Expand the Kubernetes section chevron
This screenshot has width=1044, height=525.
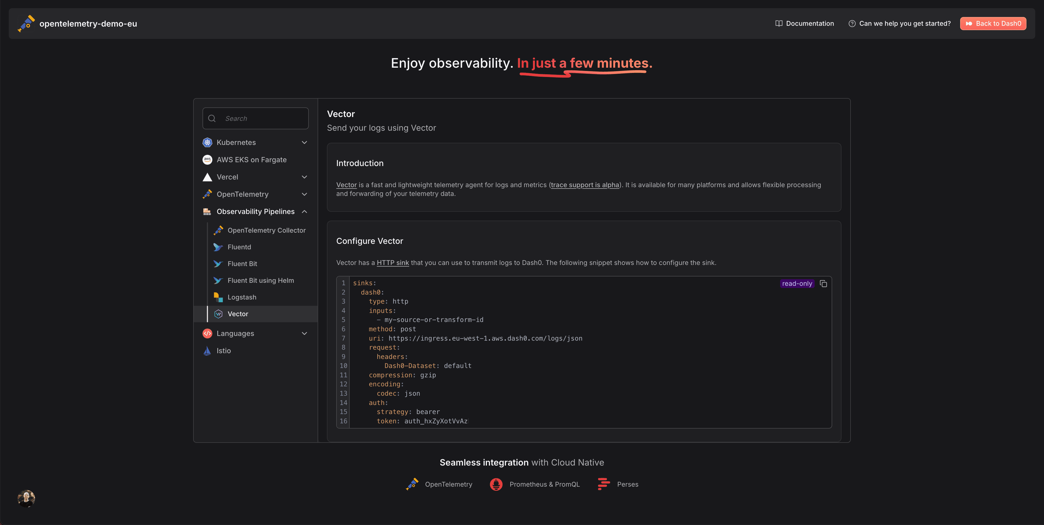tap(304, 142)
